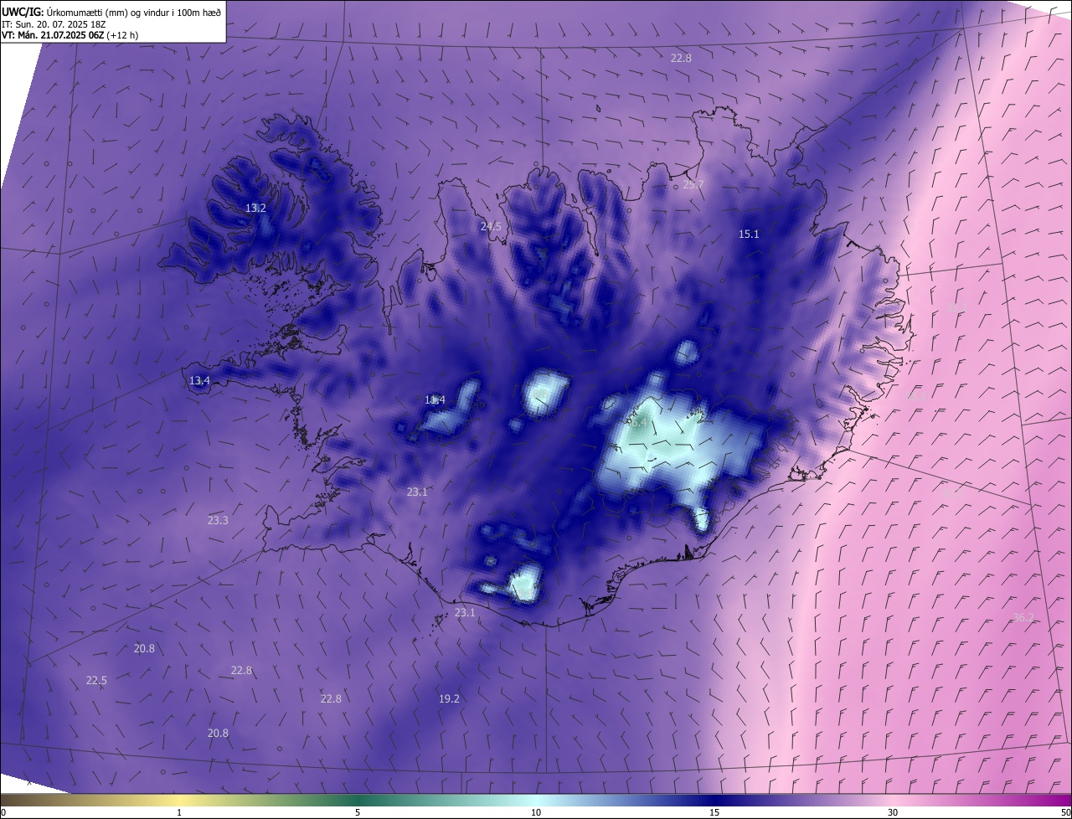Click the 24.5 value label
The width and height of the screenshot is (1072, 819).
click(x=491, y=226)
